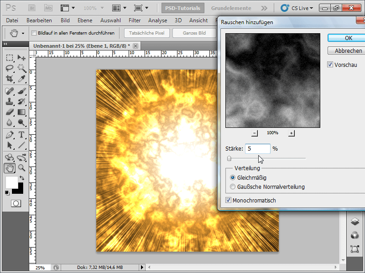Select the Healing Brush tool
Image resolution: width=365 pixels, height=273 pixels.
pyautogui.click(x=9, y=91)
